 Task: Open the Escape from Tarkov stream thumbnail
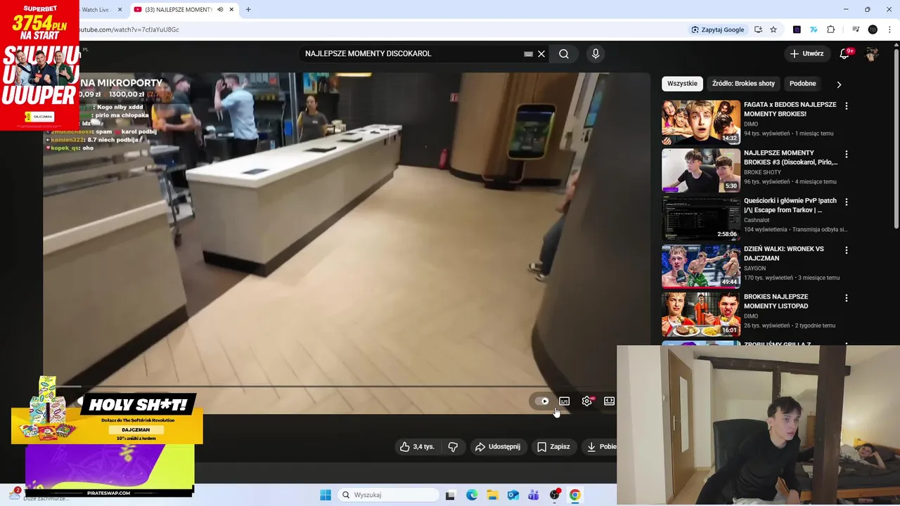click(x=701, y=218)
